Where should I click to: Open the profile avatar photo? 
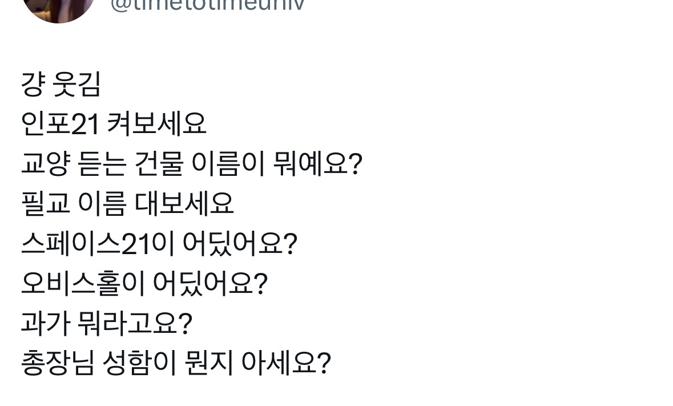tap(58, 9)
